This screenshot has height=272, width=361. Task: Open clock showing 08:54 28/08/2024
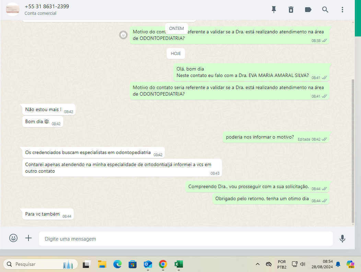point(322,264)
